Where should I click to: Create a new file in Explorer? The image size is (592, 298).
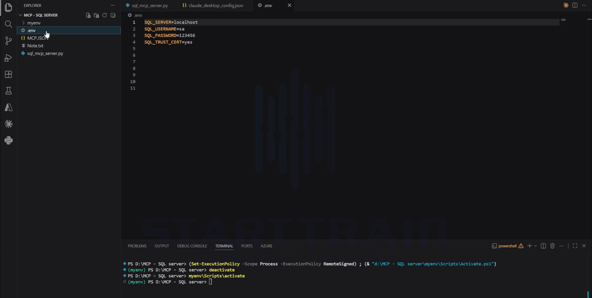click(x=88, y=15)
